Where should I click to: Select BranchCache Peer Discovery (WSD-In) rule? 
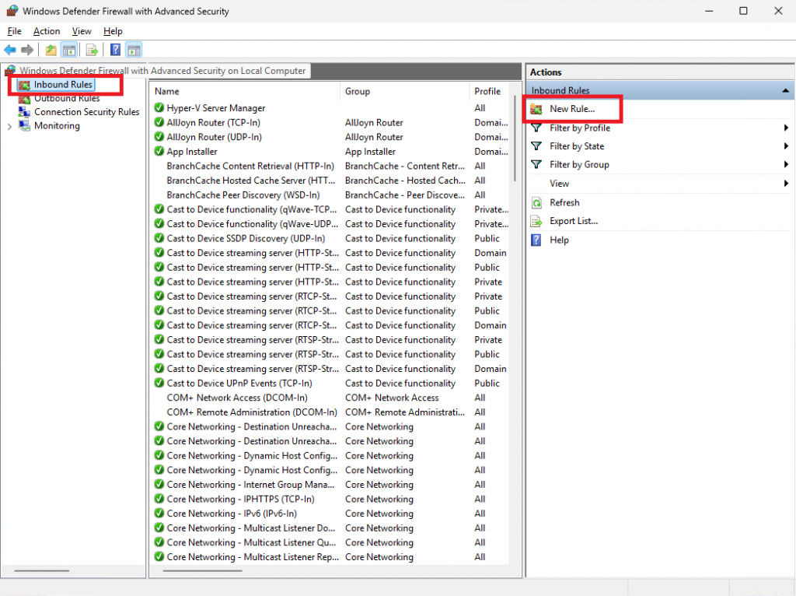pos(243,195)
